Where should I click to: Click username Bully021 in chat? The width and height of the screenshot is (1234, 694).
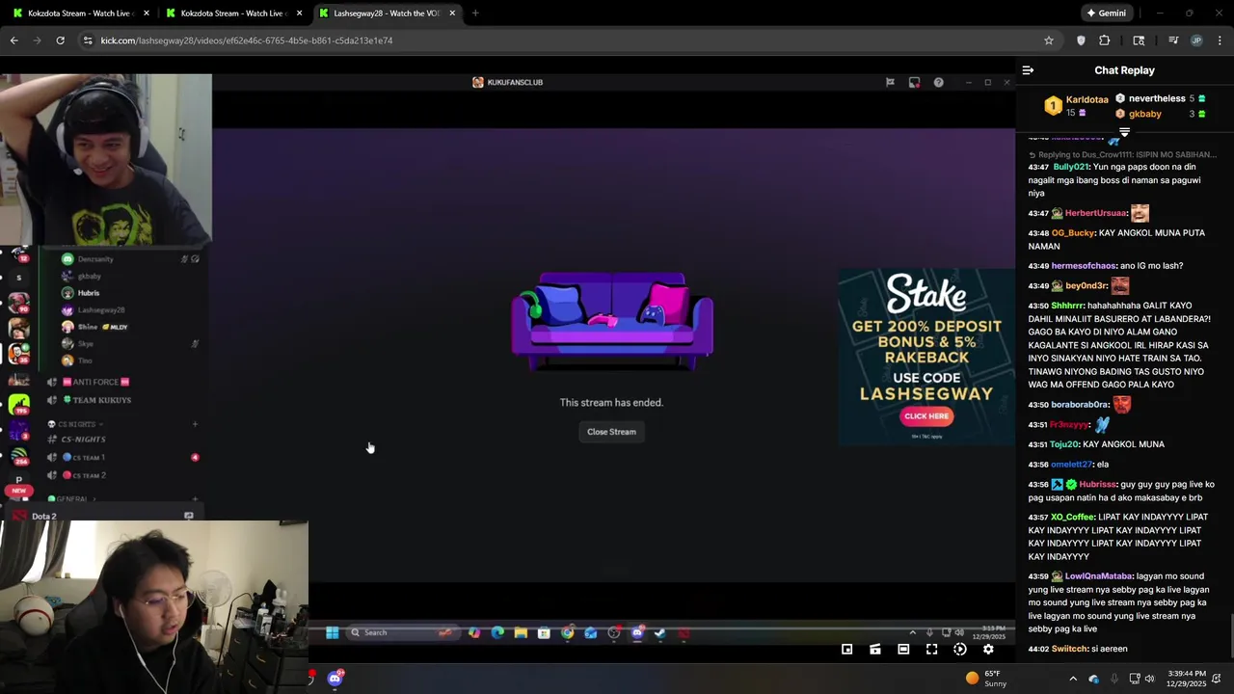click(x=1071, y=167)
